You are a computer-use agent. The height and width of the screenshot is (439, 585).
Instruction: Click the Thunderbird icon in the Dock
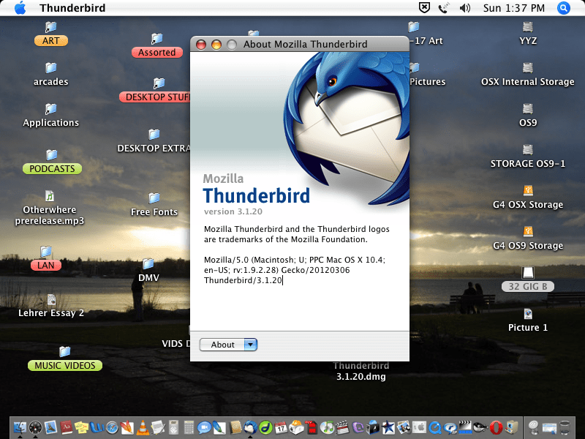click(x=250, y=428)
